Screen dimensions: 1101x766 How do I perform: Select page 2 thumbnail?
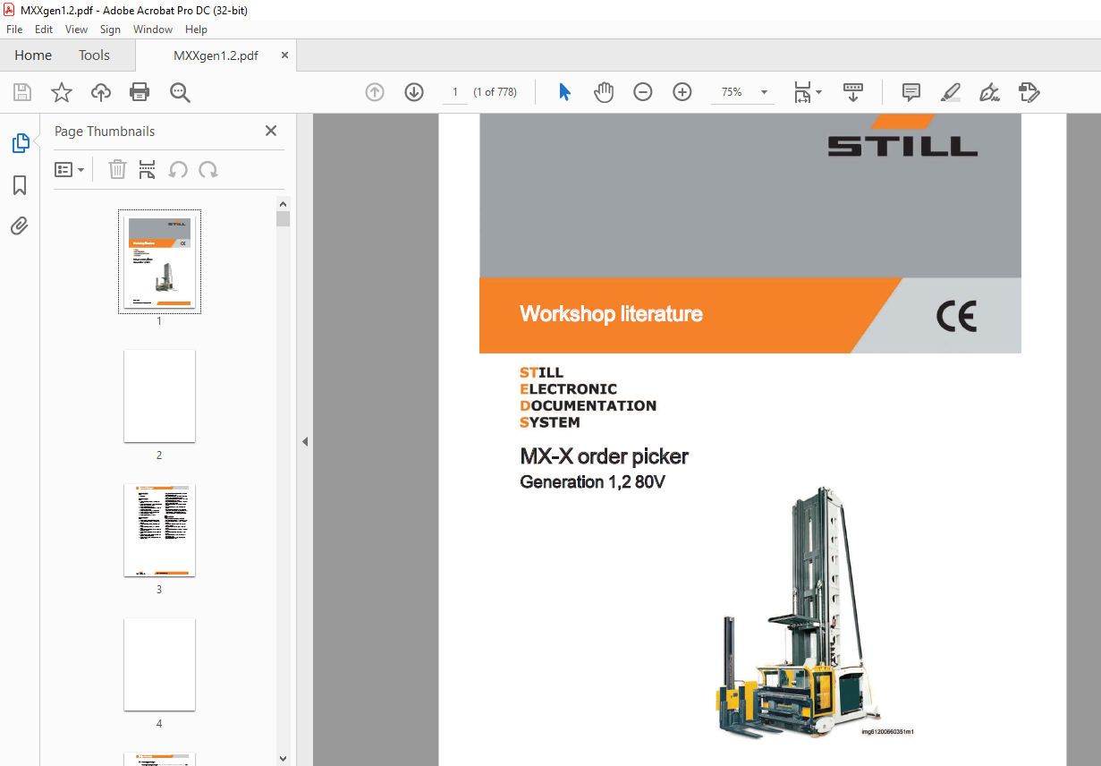pos(159,396)
